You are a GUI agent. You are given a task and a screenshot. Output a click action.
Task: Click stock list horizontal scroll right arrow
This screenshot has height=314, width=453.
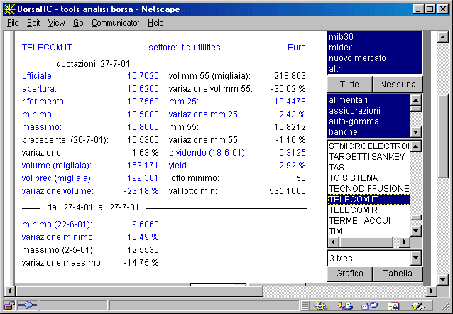pos(405,242)
